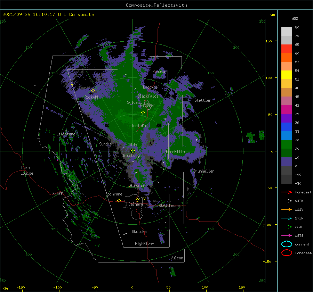The height and width of the screenshot is (292, 313).
Task: Select the red 60-65 dBZ swatch
Action: 287,49
